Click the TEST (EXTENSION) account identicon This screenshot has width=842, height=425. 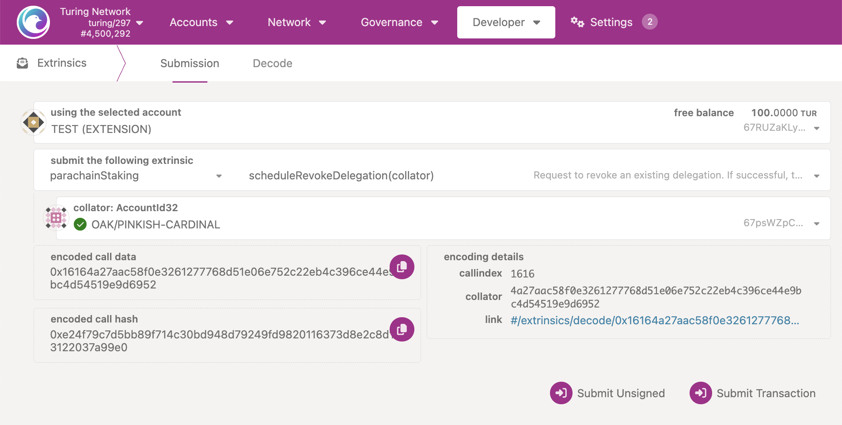34,122
